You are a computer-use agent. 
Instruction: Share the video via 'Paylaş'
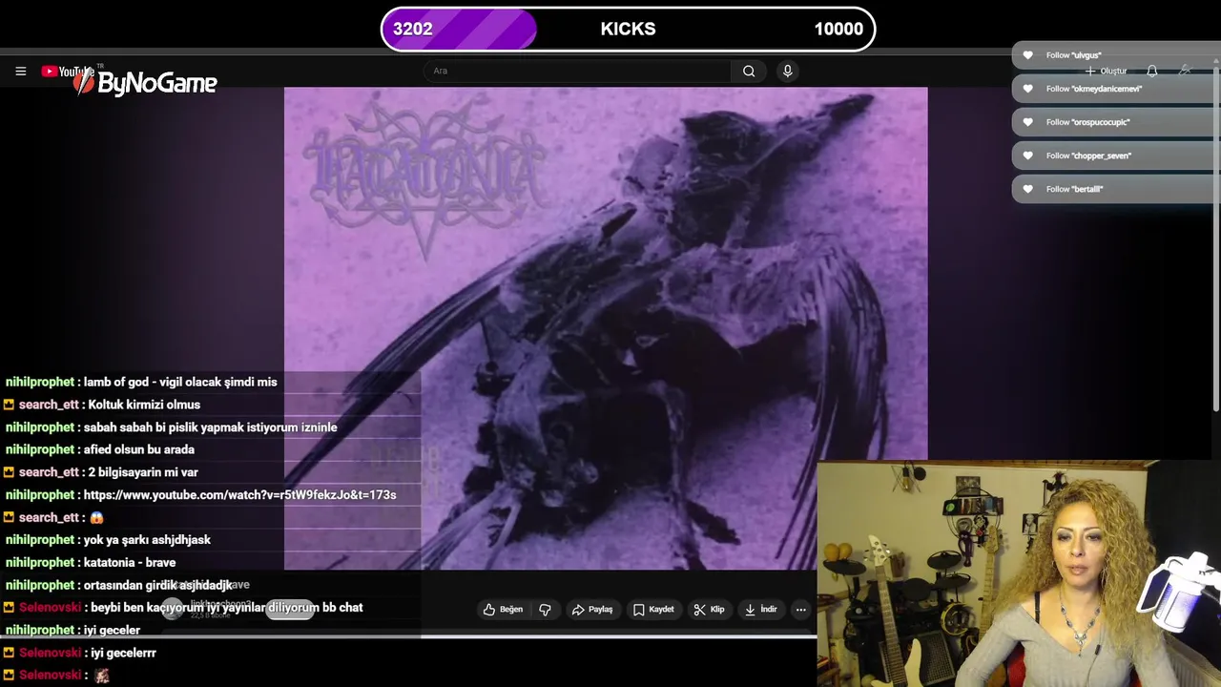591,609
